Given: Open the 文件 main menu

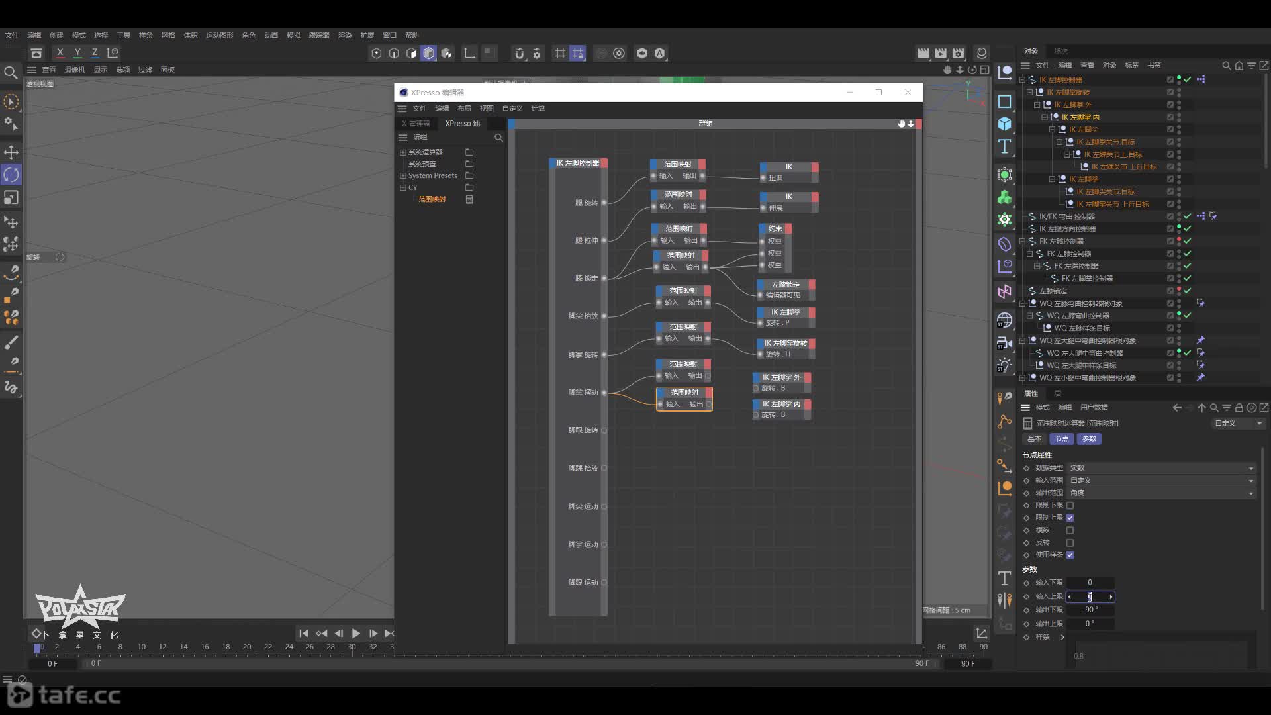Looking at the screenshot, I should [12, 36].
